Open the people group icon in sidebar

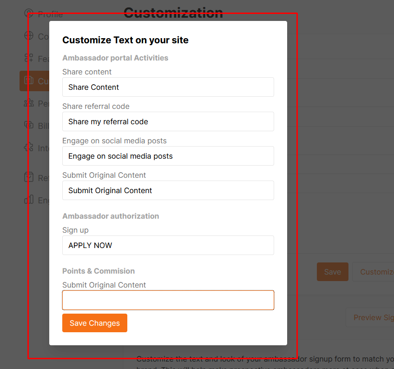coord(29,103)
